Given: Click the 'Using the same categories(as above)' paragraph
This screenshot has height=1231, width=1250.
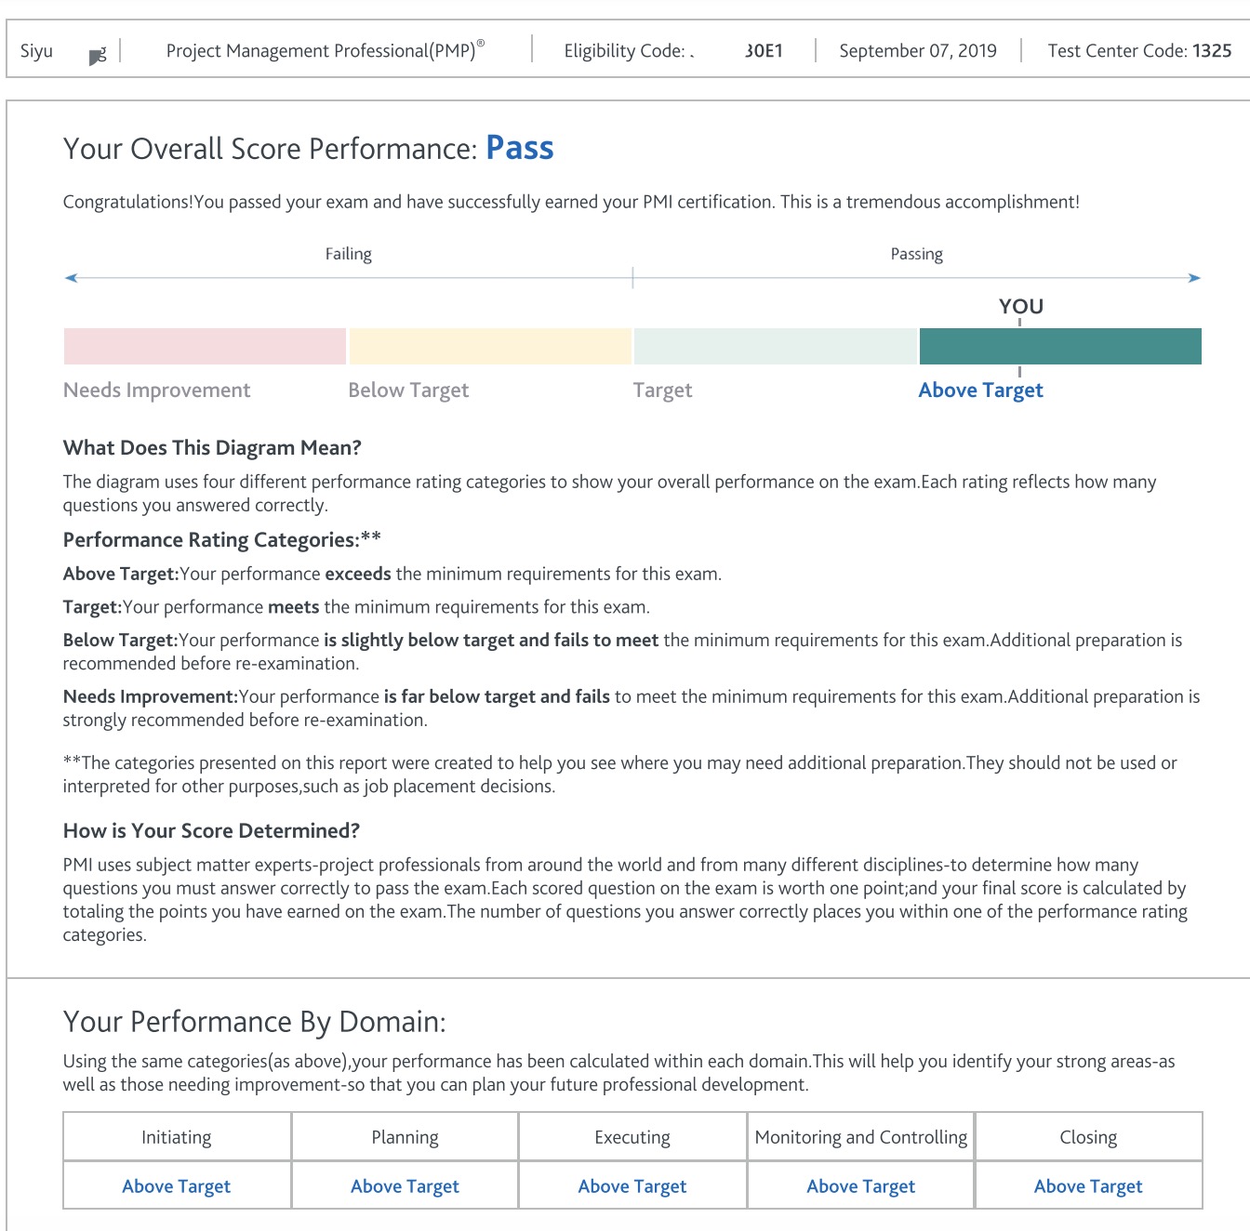Looking at the screenshot, I should pos(619,1073).
